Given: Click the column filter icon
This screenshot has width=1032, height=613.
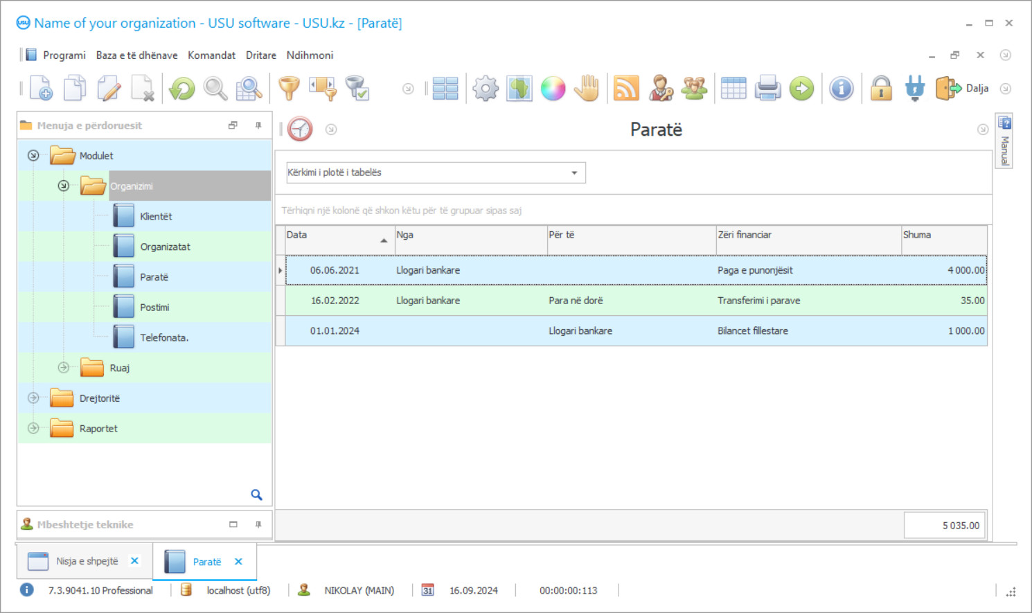Looking at the screenshot, I should (323, 89).
